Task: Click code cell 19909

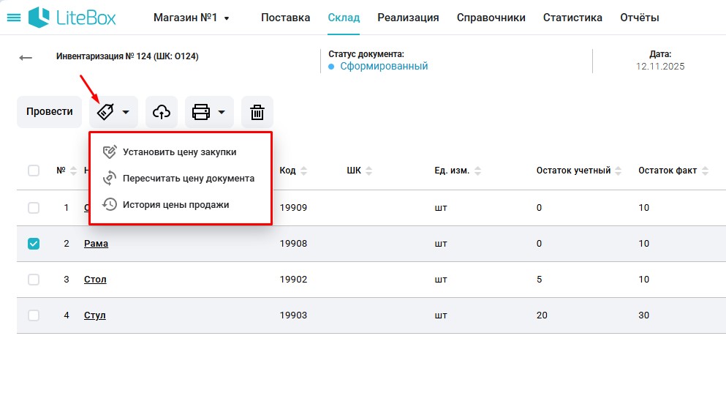Action: point(293,208)
